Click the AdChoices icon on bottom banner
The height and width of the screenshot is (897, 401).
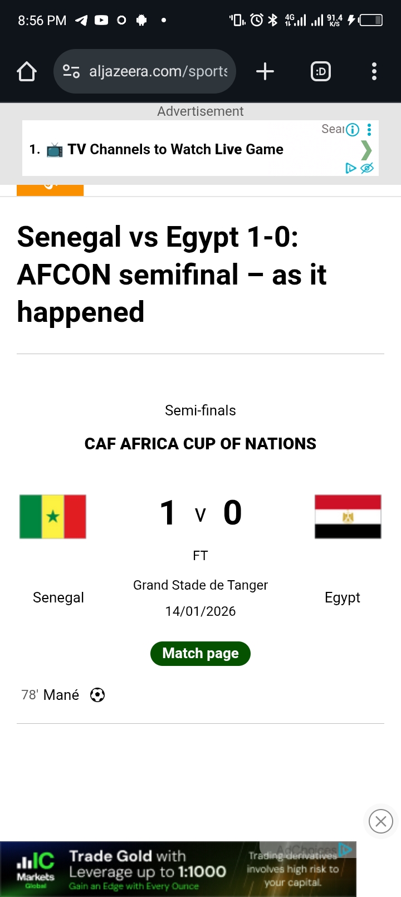[x=345, y=850]
